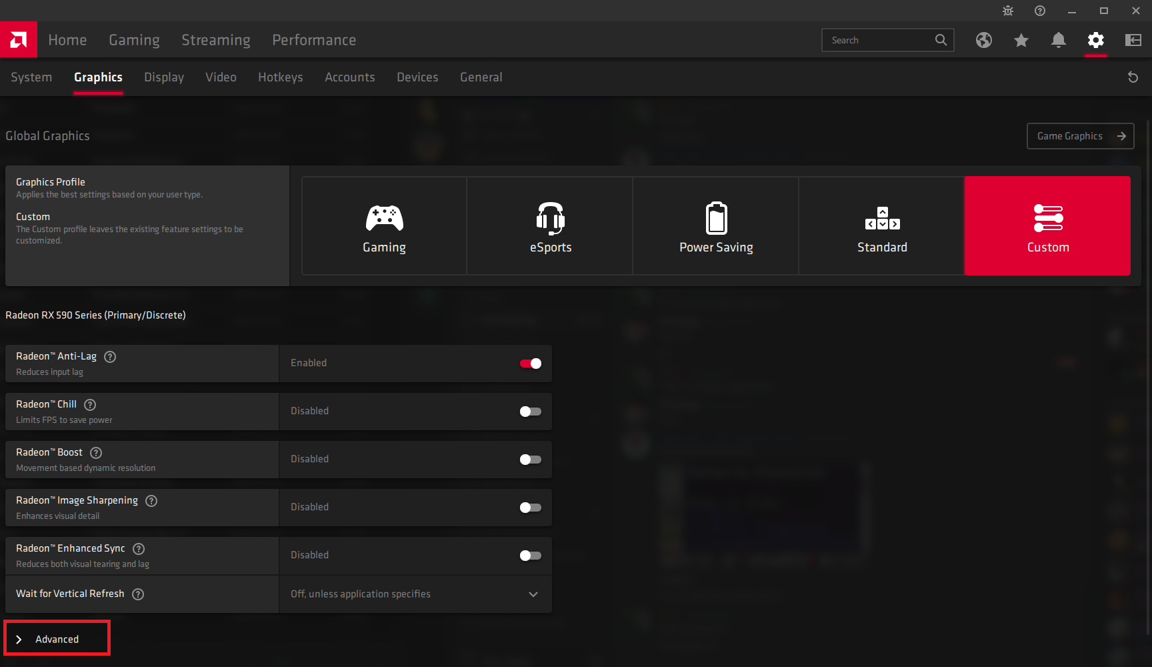Switch to the Display settings tab
1152x667 pixels.
click(x=164, y=77)
